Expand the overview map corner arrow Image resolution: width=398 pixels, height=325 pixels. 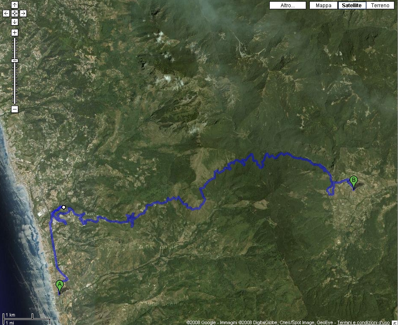395,323
